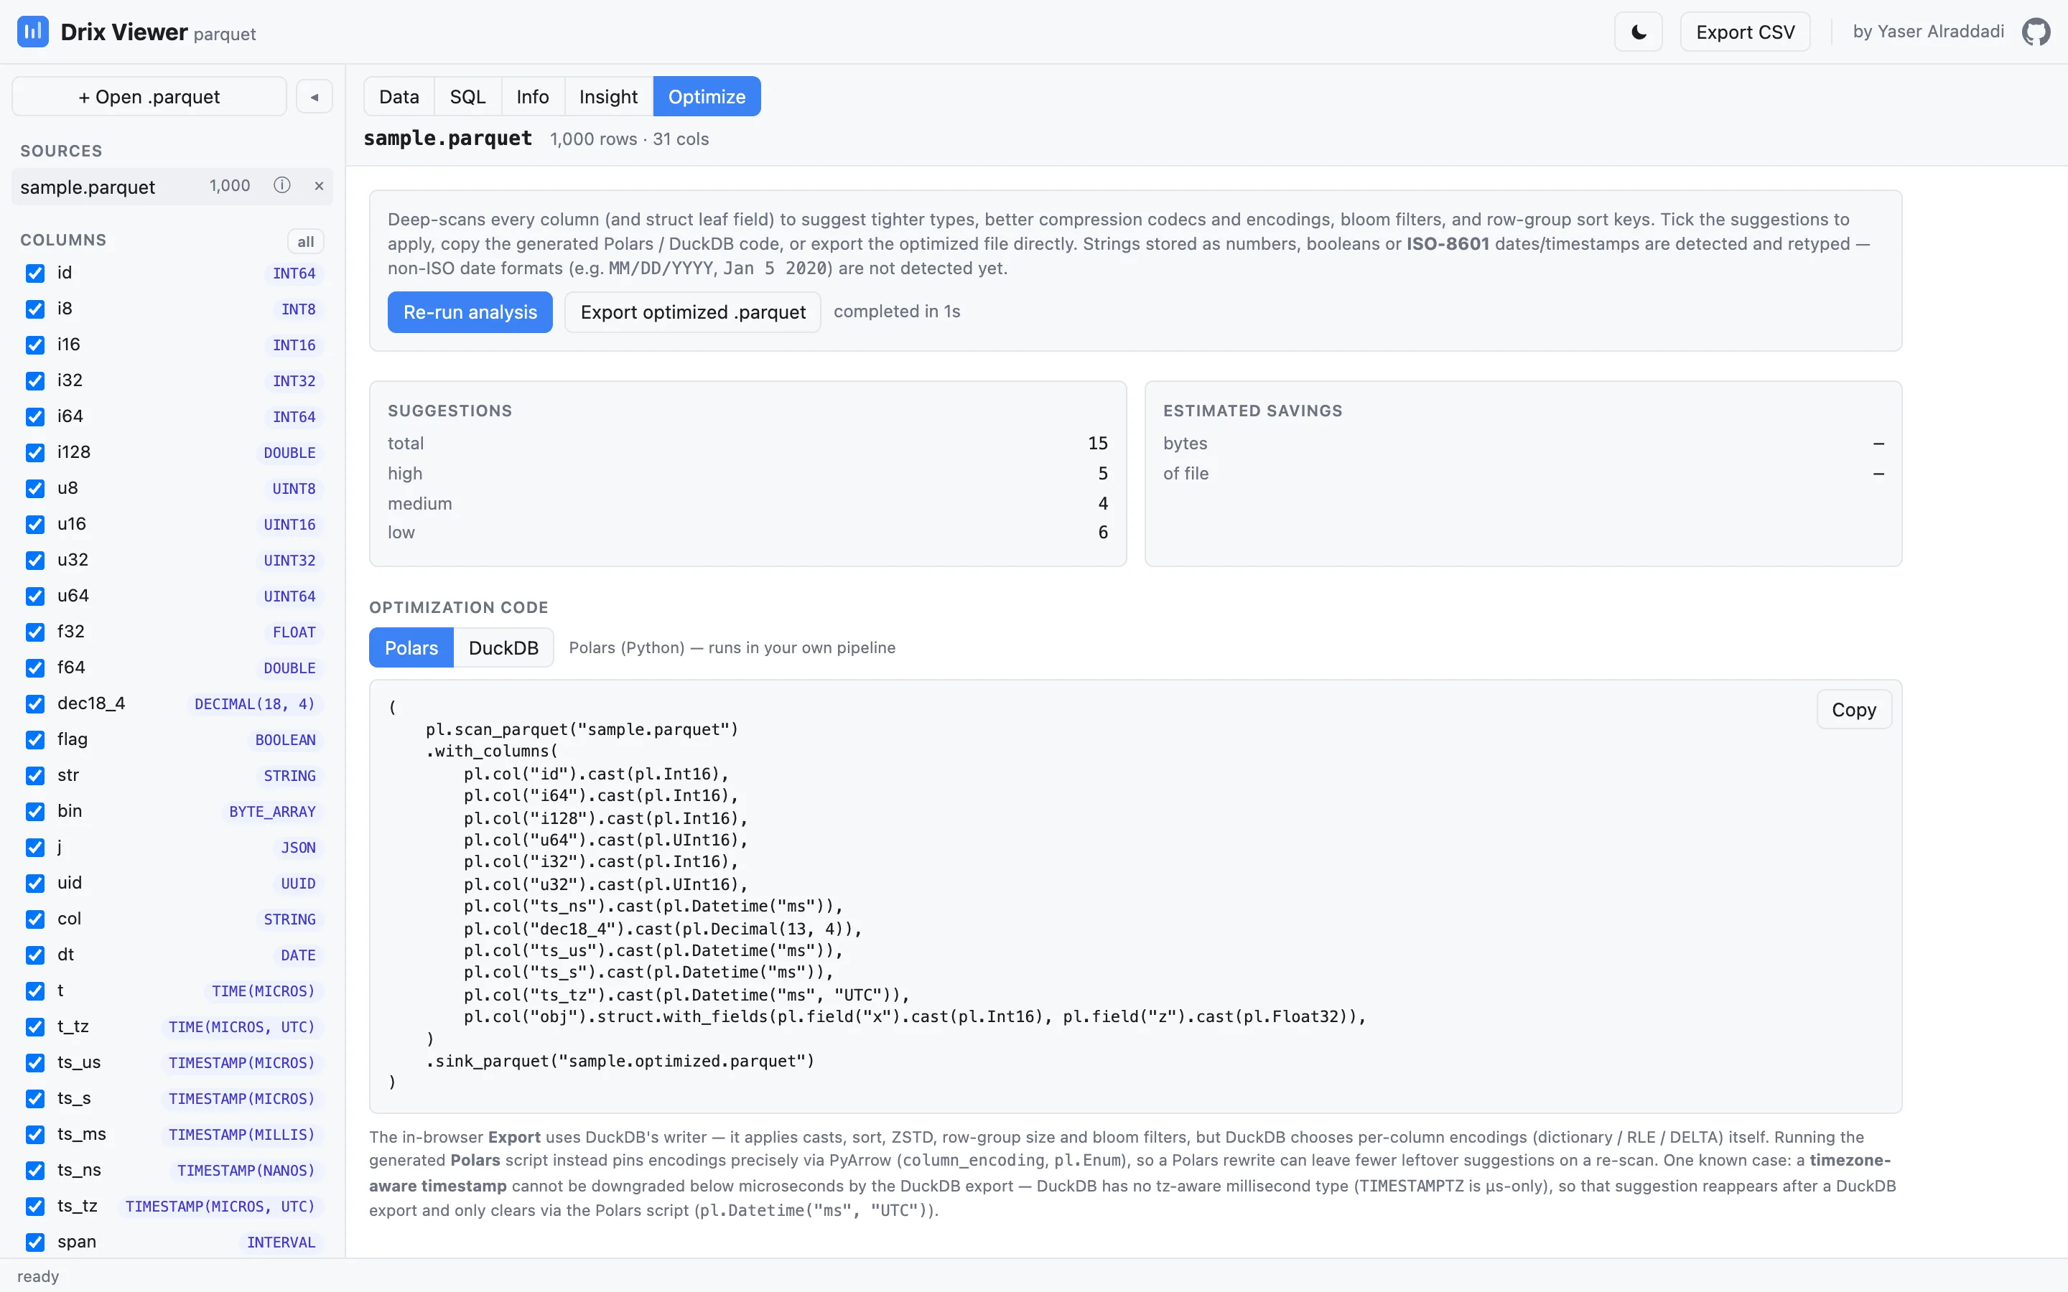Uncheck the bin column checkbox
Image resolution: width=2068 pixels, height=1292 pixels.
[x=35, y=812]
